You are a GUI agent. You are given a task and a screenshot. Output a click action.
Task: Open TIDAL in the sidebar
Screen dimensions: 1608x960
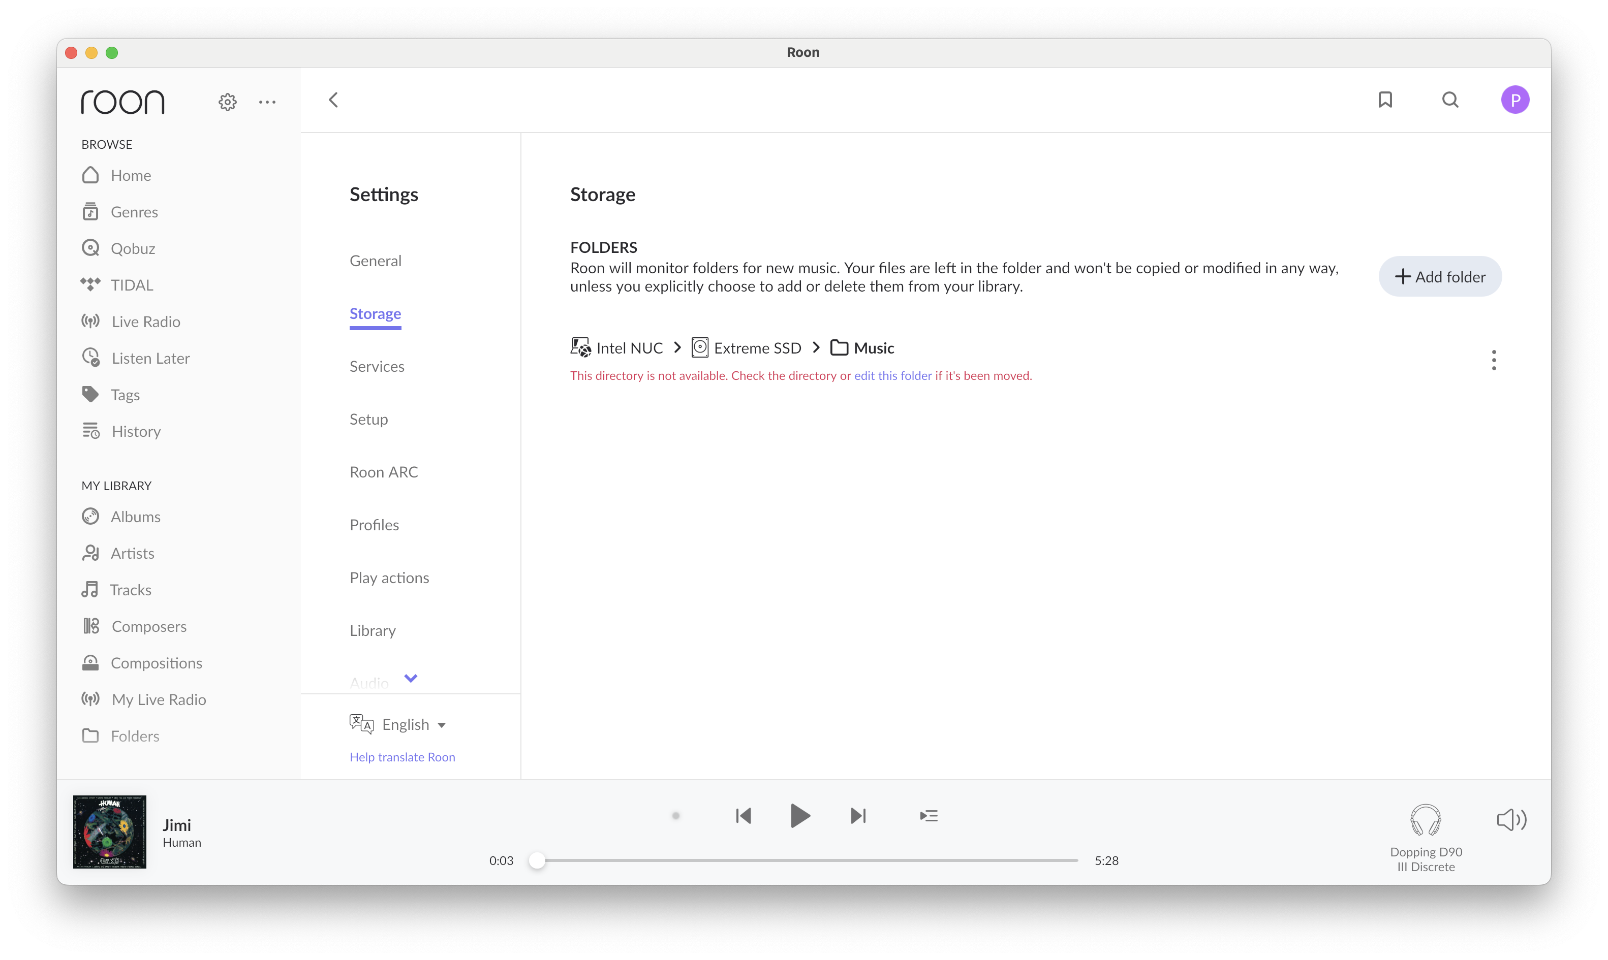point(117,284)
